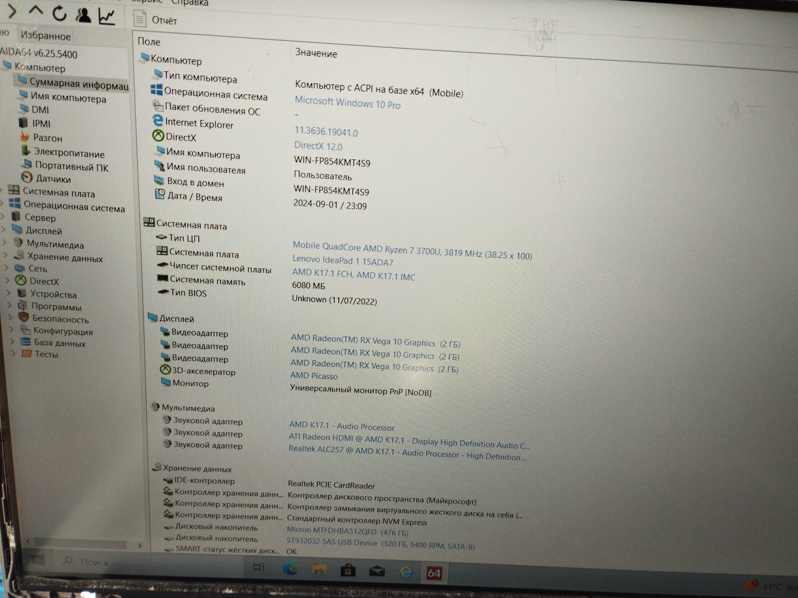Open the Mobile QuadCore AMD Ryzen 7 link
The width and height of the screenshot is (798, 598).
click(x=412, y=250)
